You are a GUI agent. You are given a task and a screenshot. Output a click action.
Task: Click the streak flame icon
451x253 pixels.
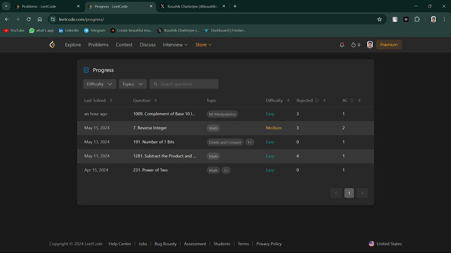353,45
